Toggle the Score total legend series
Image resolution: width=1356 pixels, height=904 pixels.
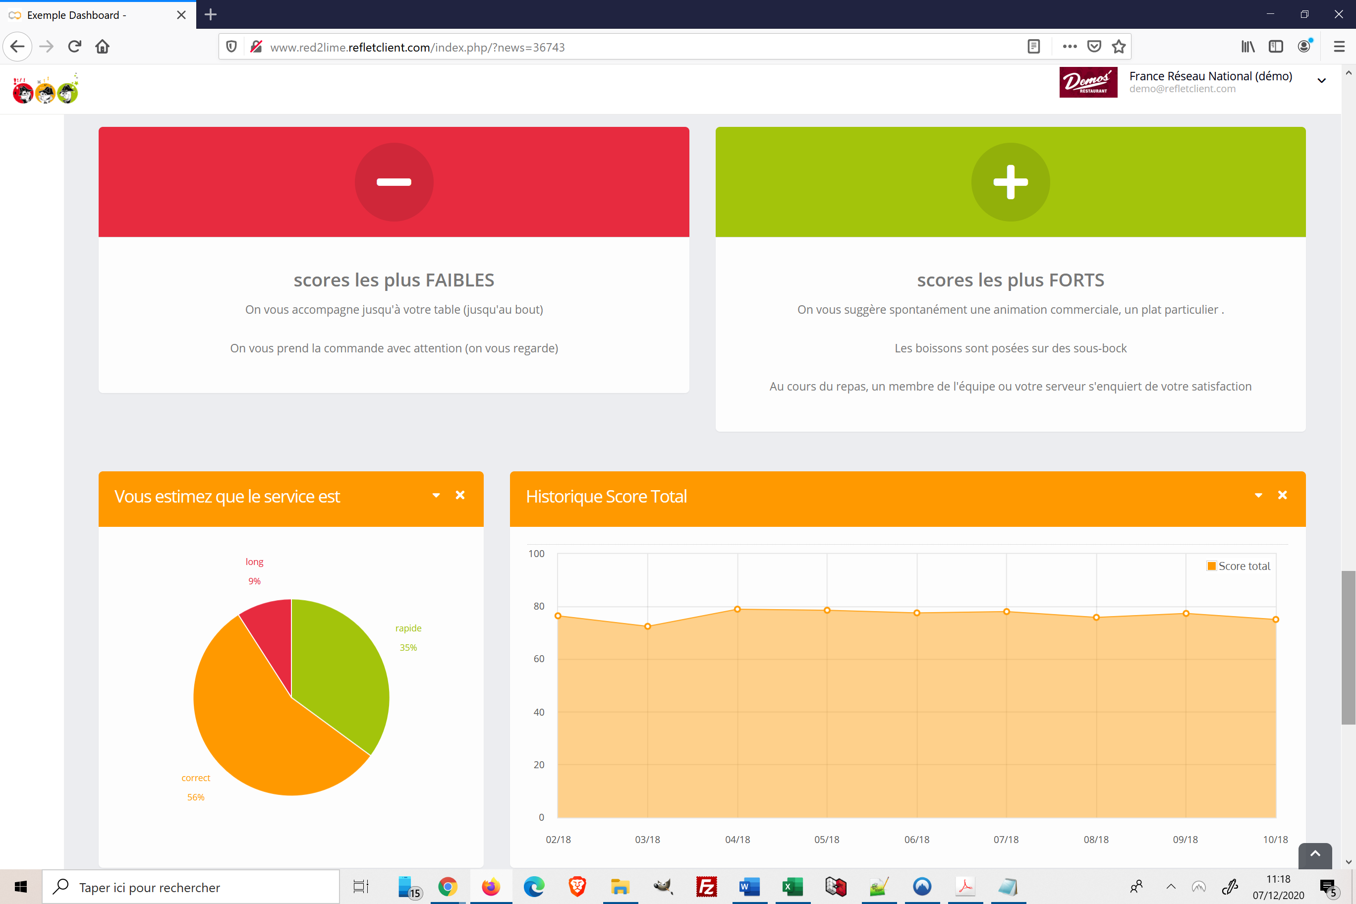click(1239, 566)
